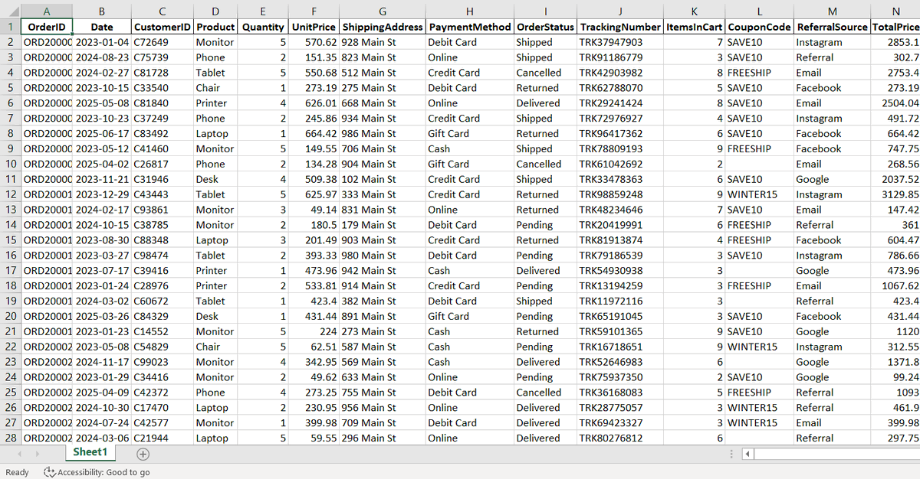
Task: Select column N header
Action: (895, 11)
